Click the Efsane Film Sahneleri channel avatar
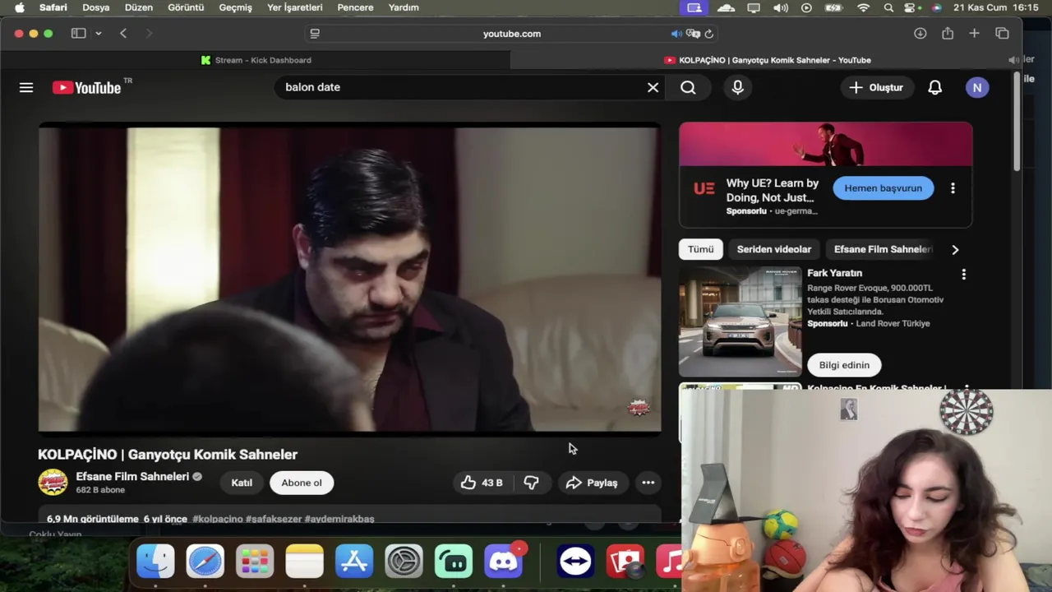The width and height of the screenshot is (1052, 592). [x=53, y=482]
